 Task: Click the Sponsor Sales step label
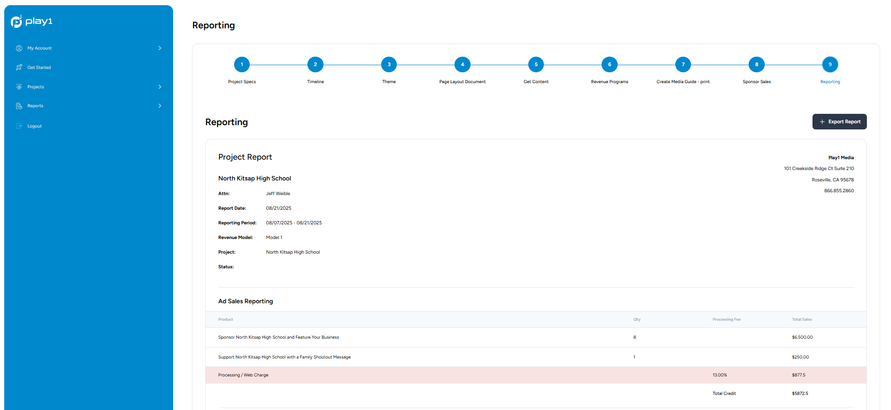click(757, 82)
